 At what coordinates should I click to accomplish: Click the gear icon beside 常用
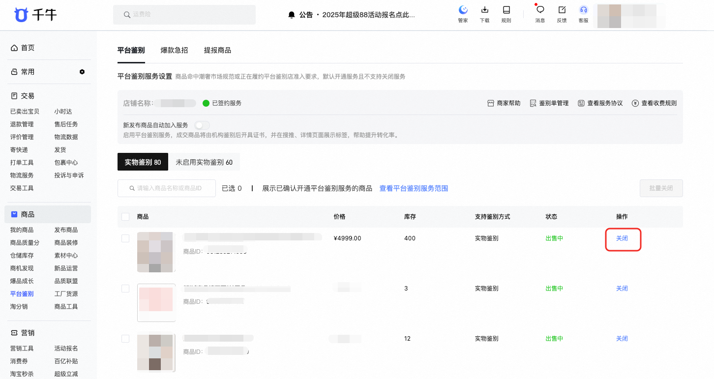[x=82, y=72]
